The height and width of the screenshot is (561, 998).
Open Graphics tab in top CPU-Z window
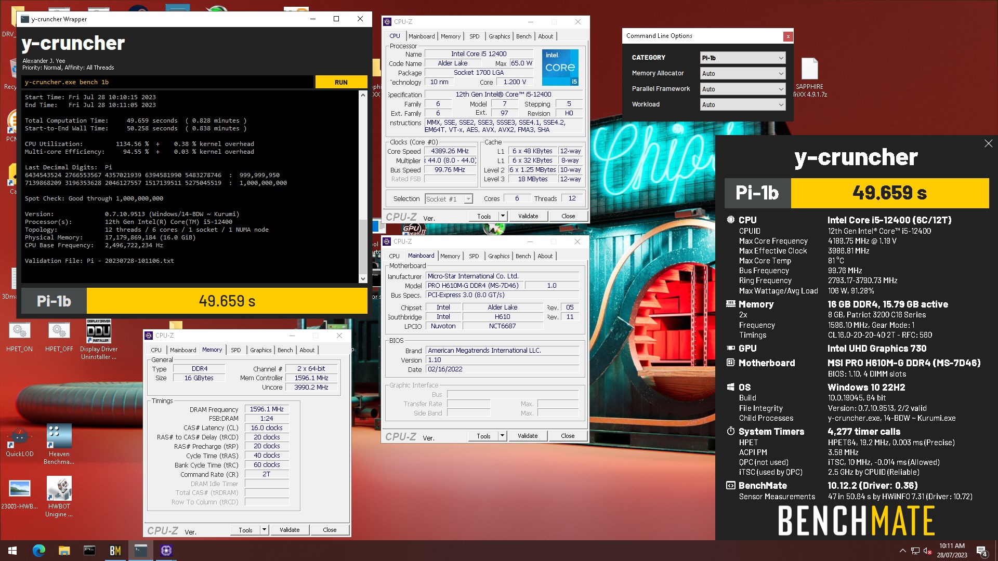[499, 36]
